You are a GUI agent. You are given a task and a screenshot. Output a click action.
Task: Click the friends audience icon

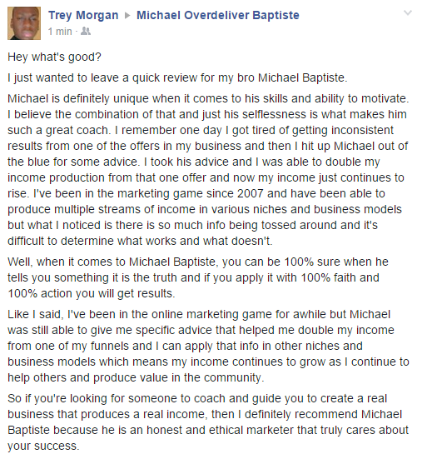tap(86, 31)
